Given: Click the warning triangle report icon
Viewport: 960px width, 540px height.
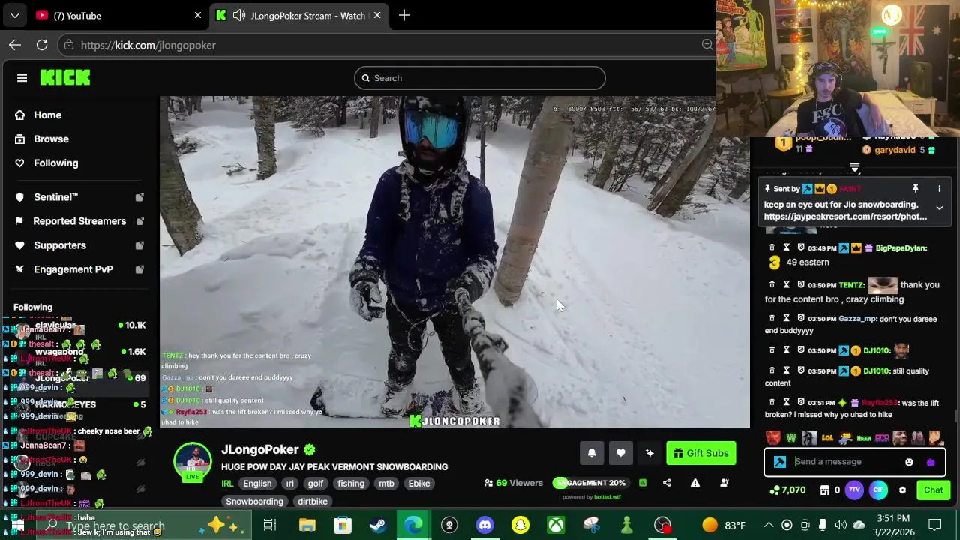Looking at the screenshot, I should [x=695, y=483].
